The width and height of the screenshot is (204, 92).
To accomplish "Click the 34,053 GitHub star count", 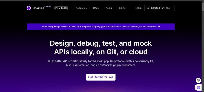I will (63, 8).
